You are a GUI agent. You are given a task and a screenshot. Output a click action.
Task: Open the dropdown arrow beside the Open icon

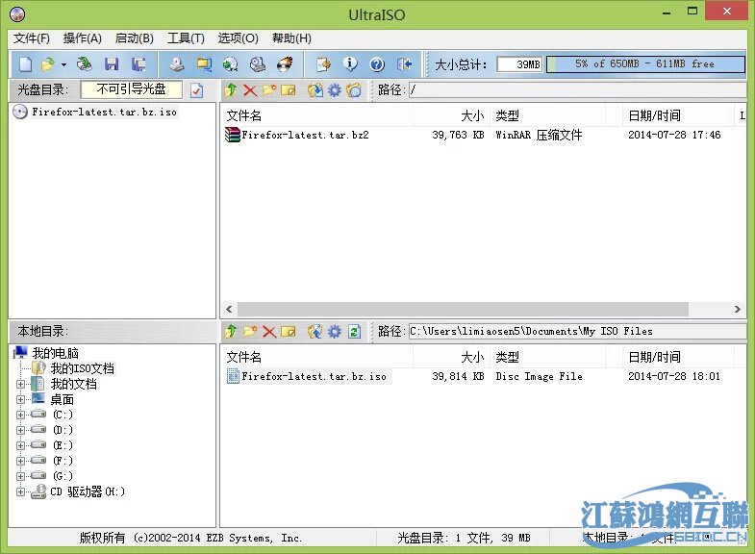click(x=63, y=64)
